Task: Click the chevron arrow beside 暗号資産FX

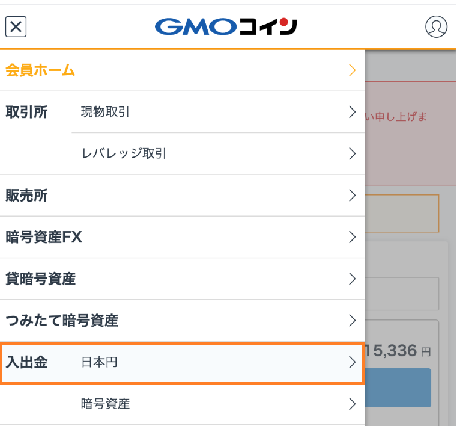Action: (353, 237)
